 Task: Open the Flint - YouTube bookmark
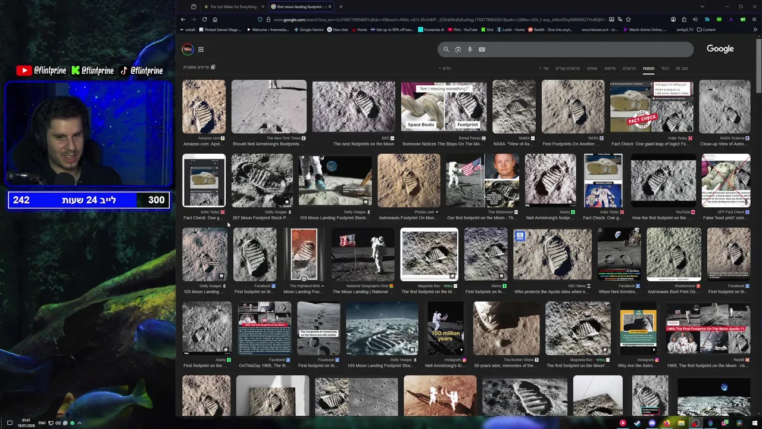tap(463, 29)
